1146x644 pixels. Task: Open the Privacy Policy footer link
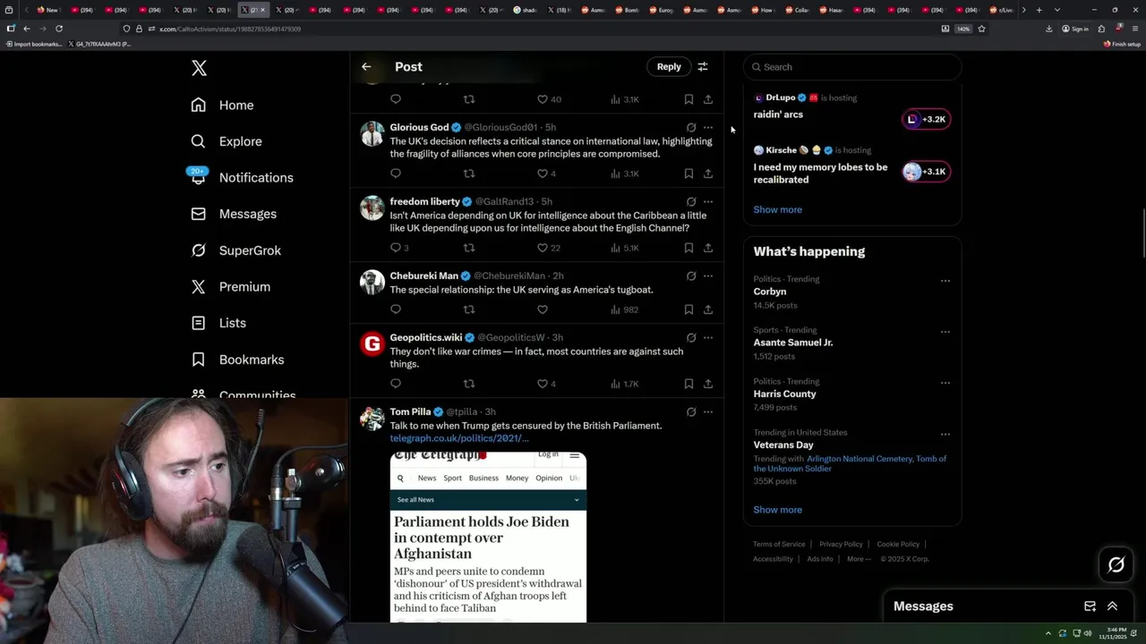841,544
